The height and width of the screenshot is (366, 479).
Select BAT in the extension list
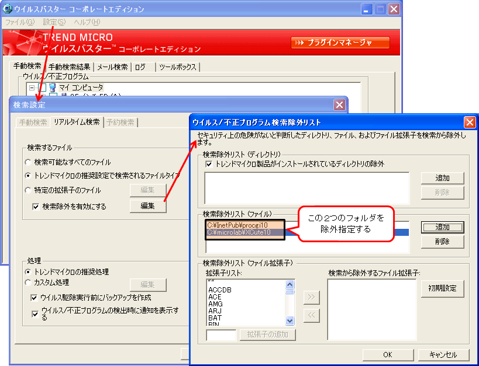point(215,318)
